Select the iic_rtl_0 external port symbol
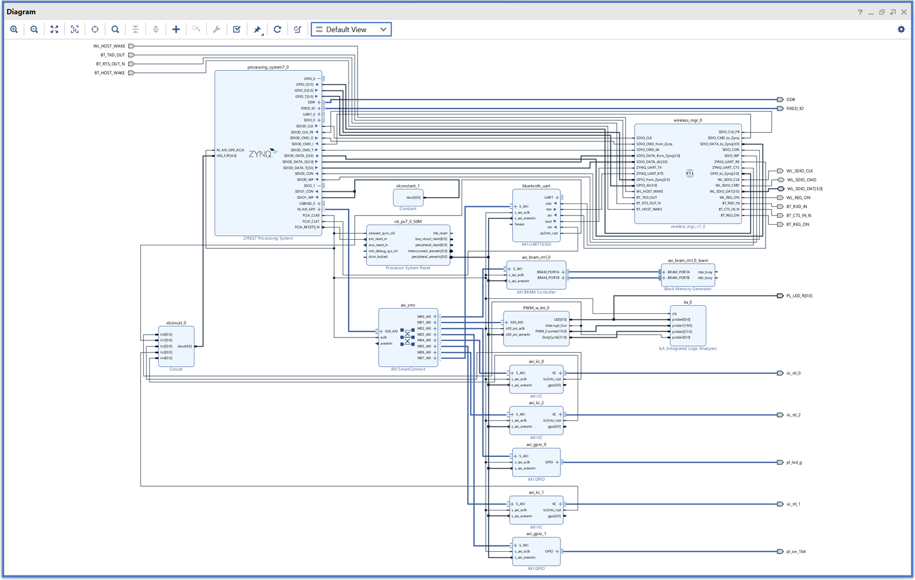 tap(780, 373)
